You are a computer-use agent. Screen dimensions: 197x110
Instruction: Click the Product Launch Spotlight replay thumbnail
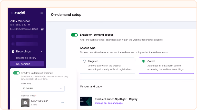tap(86, 101)
